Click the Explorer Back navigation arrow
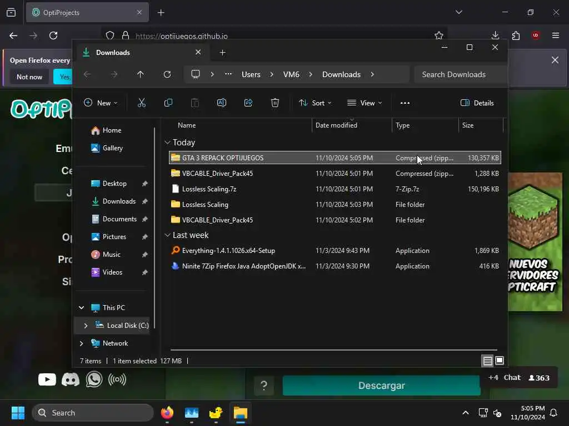Viewport: 569px width, 426px height. click(x=87, y=74)
